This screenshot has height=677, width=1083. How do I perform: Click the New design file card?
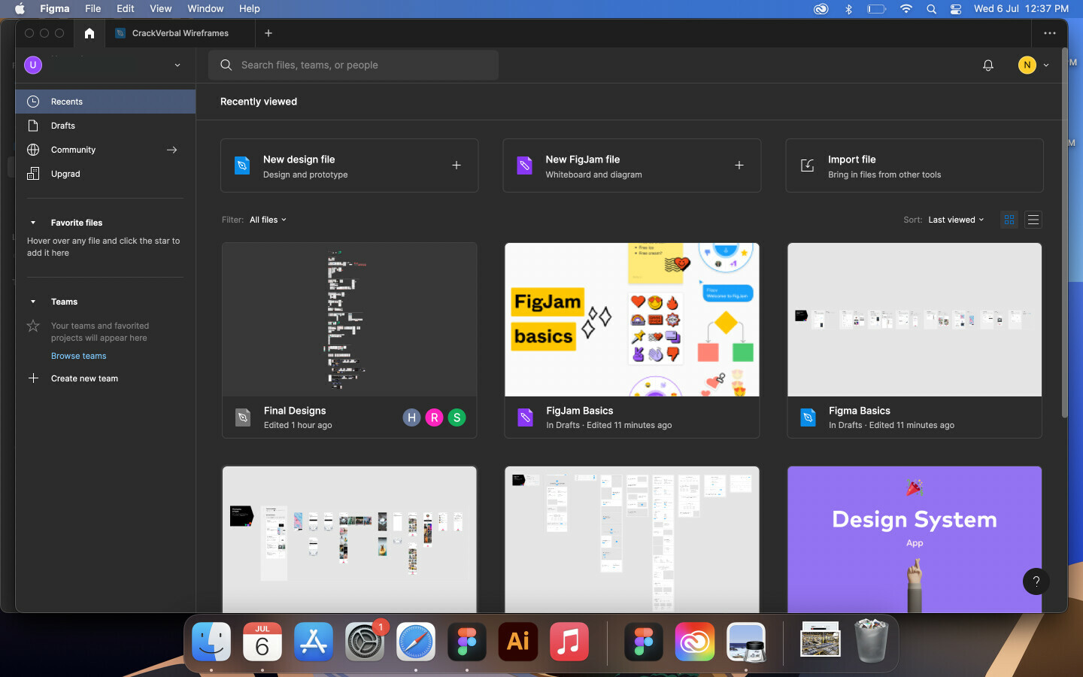pos(349,165)
